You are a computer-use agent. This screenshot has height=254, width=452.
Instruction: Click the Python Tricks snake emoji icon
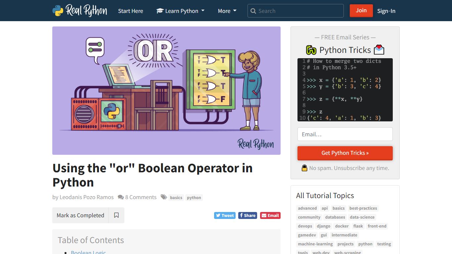(x=311, y=50)
